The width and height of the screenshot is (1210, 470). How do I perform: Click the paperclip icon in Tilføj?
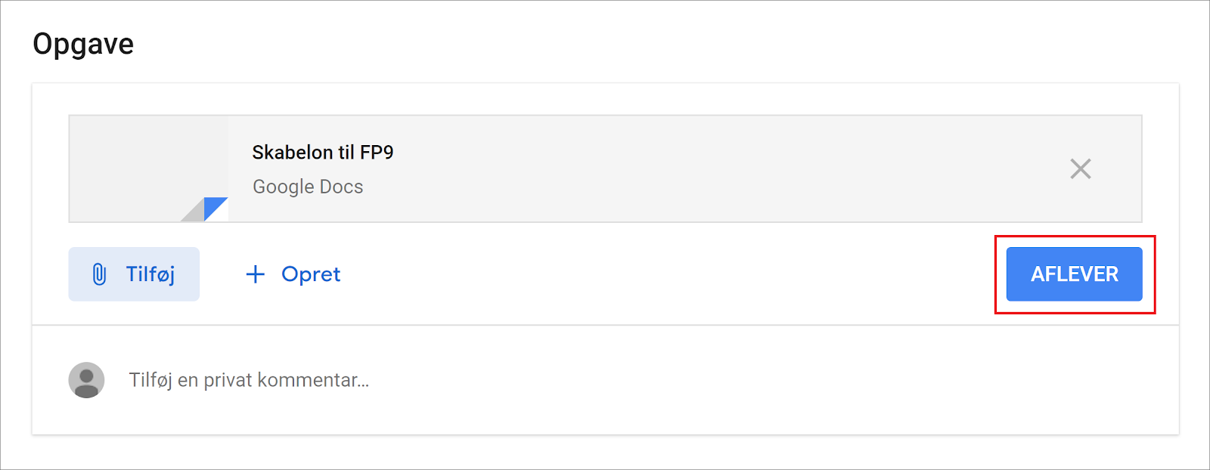tap(99, 274)
